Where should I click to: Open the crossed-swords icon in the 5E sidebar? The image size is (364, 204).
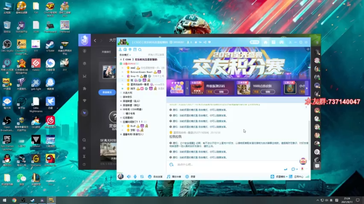pyautogui.click(x=85, y=76)
